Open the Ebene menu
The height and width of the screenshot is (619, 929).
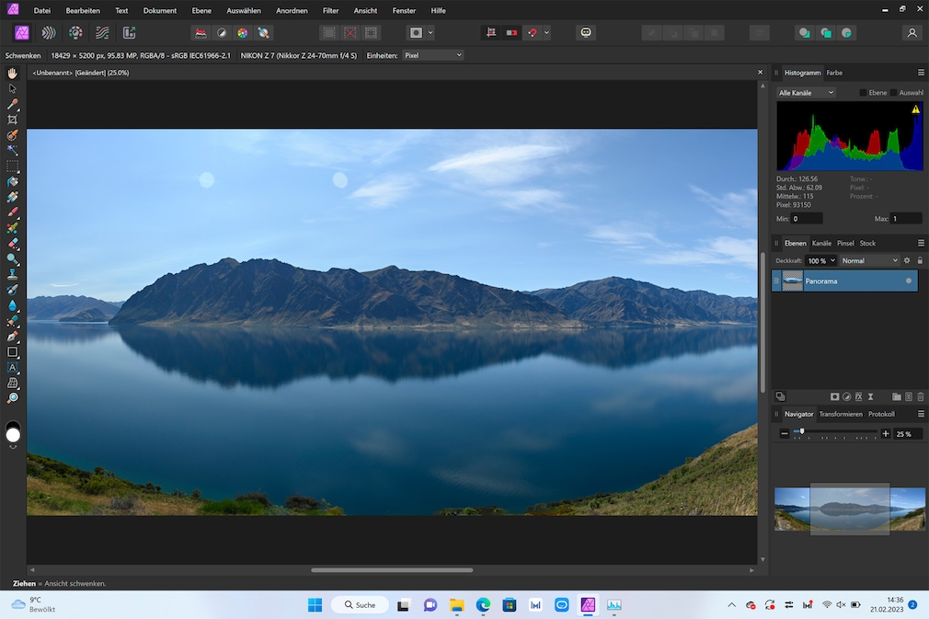click(201, 11)
